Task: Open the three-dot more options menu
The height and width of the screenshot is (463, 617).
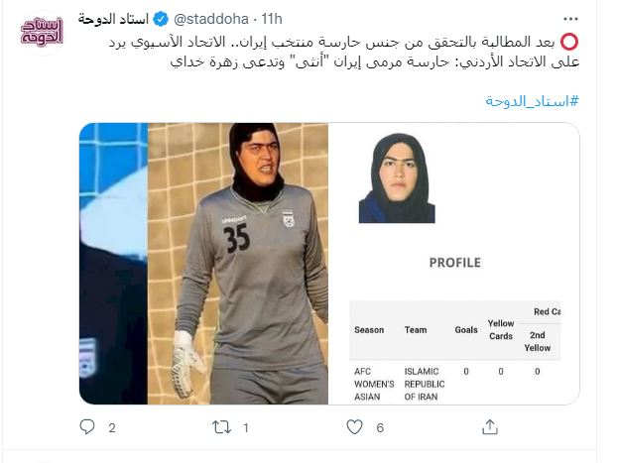Action: 570,19
